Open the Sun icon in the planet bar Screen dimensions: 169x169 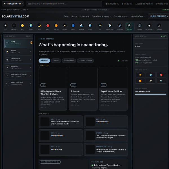click(x=6, y=26)
